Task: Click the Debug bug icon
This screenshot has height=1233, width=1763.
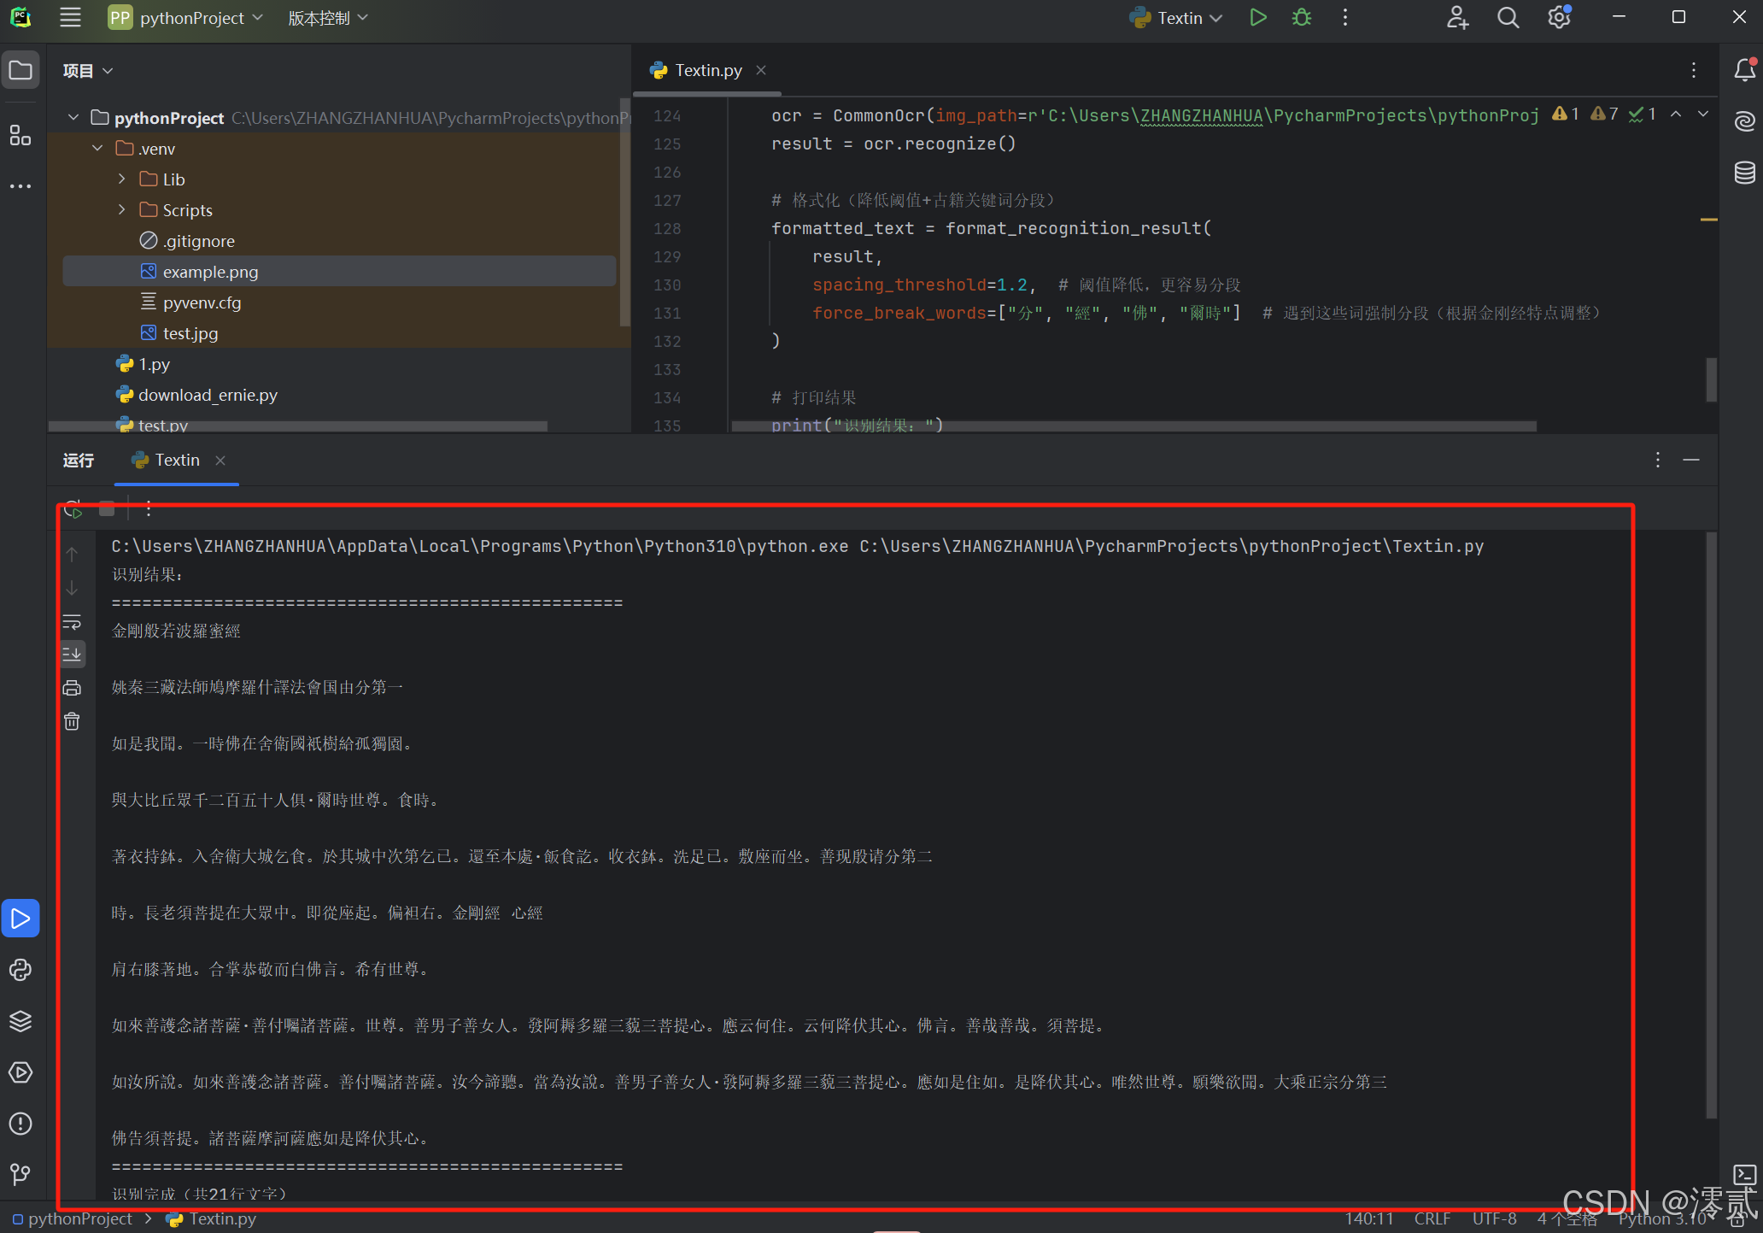Action: (1301, 18)
